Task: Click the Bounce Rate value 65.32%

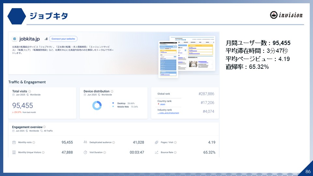Action: (209, 152)
